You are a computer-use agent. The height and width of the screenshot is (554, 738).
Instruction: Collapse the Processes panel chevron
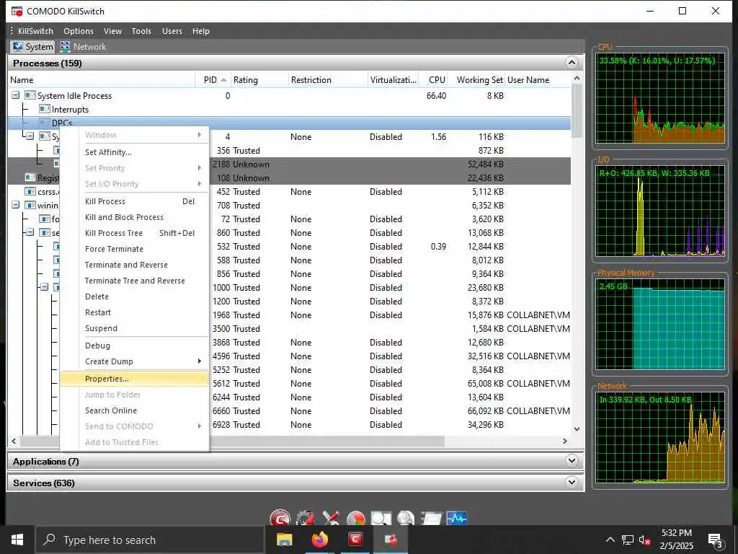[572, 63]
